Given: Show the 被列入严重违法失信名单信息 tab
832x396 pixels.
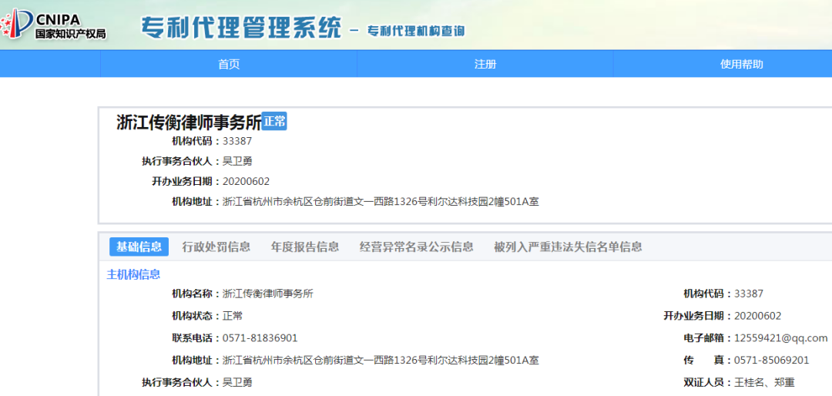Looking at the screenshot, I should [x=568, y=247].
